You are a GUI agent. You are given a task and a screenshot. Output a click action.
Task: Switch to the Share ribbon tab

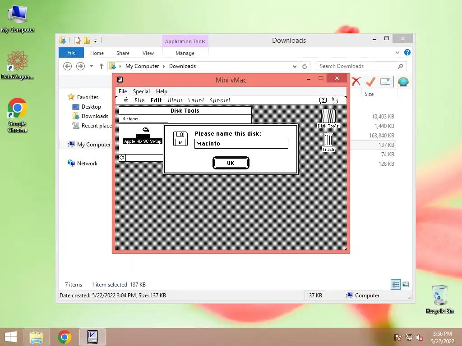(123, 53)
